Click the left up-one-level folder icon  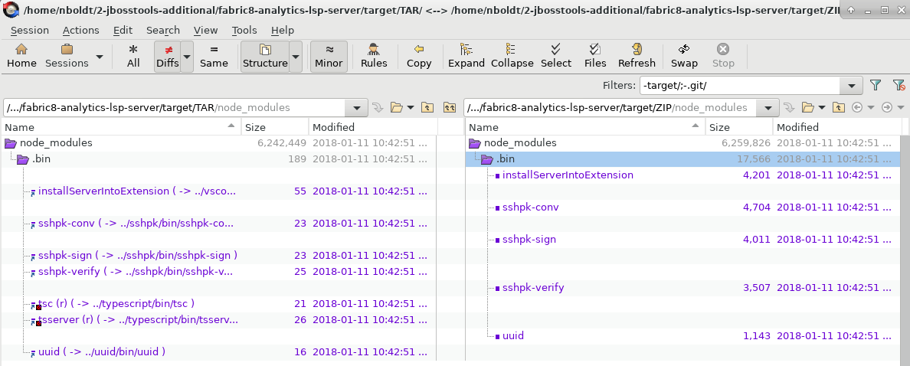tap(427, 107)
